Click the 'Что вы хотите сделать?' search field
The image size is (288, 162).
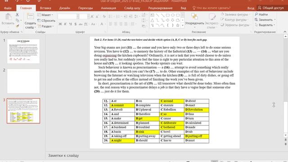pos(211,8)
